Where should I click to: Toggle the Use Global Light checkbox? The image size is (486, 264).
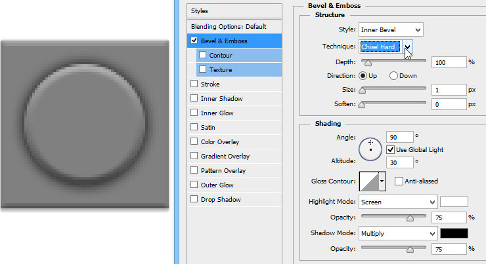(x=391, y=150)
